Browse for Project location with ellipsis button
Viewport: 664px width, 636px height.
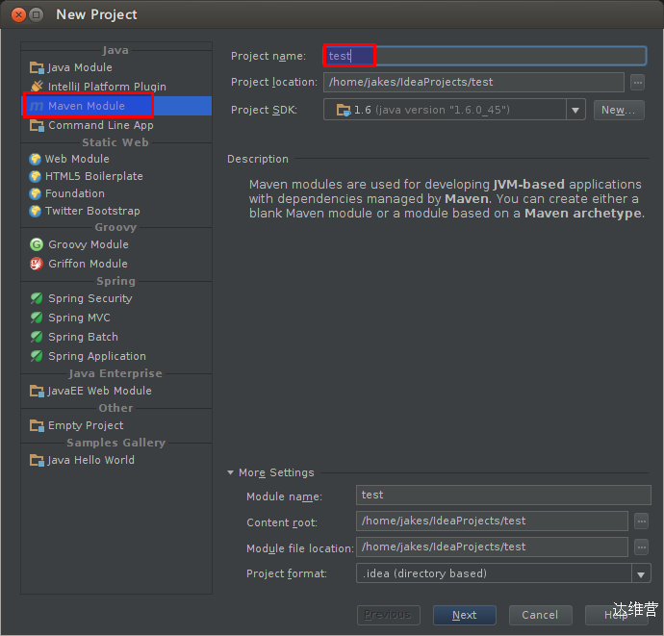click(x=637, y=82)
